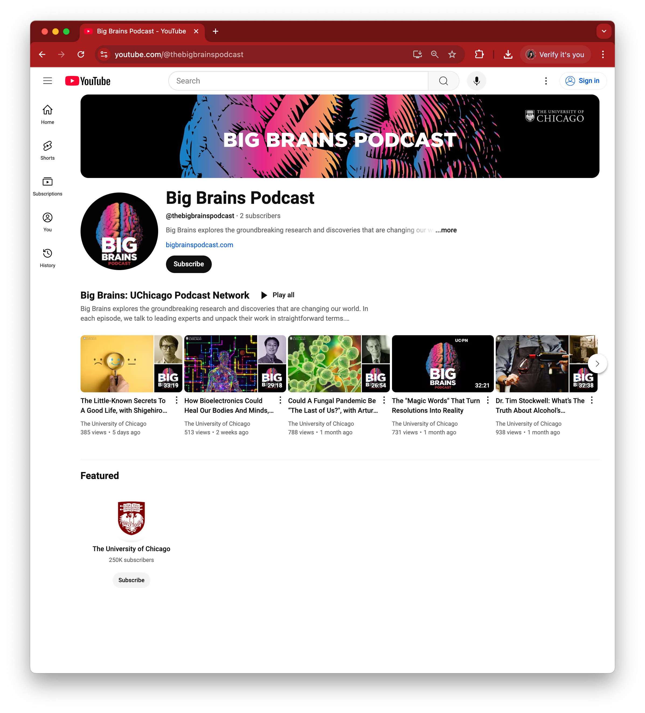This screenshot has width=645, height=713.
Task: Open options menu for Magic Words video
Action: (488, 400)
